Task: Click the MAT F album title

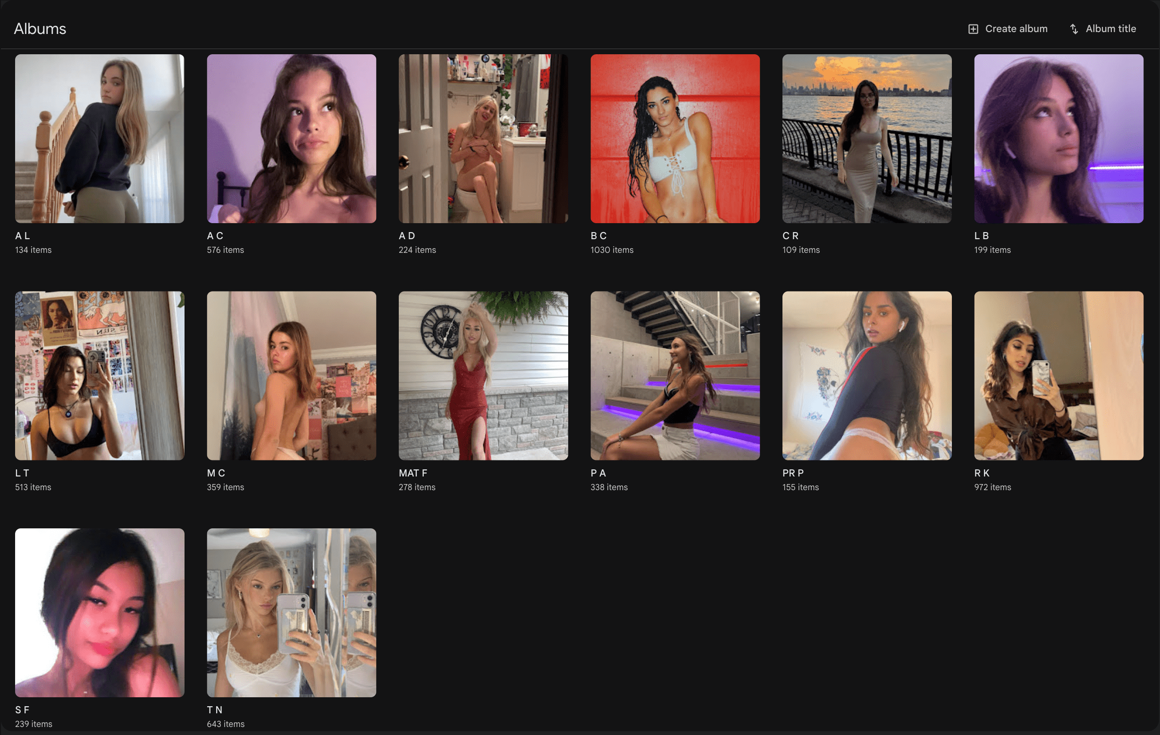Action: click(413, 473)
